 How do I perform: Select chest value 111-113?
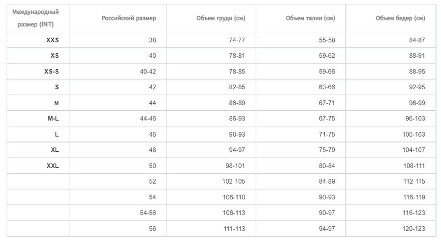click(234, 229)
